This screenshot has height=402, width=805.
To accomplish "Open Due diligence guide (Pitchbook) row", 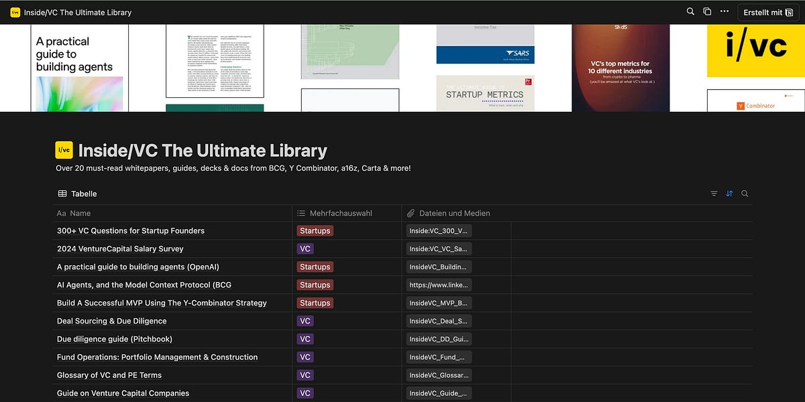I will [114, 339].
